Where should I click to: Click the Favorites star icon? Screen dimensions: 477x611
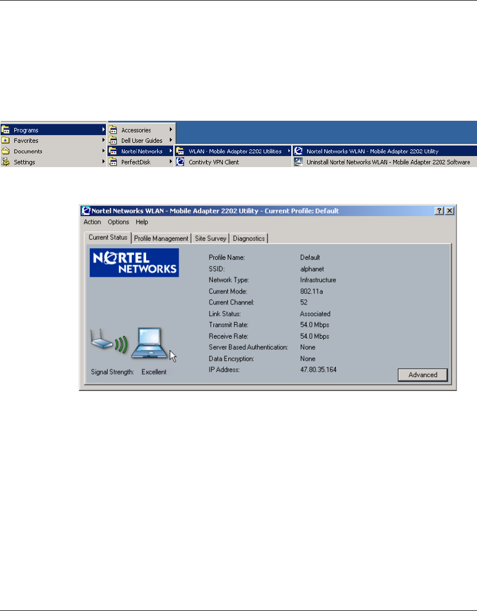pyautogui.click(x=6, y=140)
